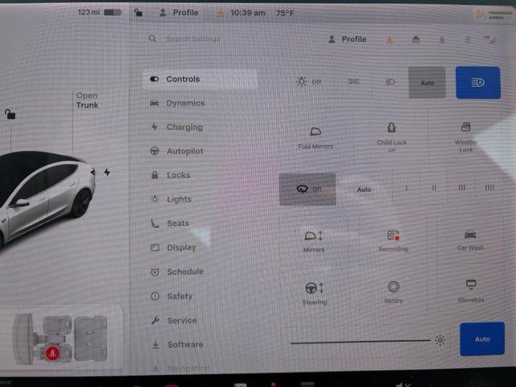
Task: Tap brightness sun icon
Action: pyautogui.click(x=440, y=340)
